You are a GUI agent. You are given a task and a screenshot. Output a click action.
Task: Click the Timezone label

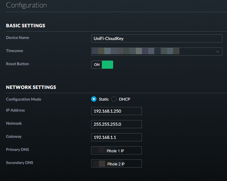point(15,51)
